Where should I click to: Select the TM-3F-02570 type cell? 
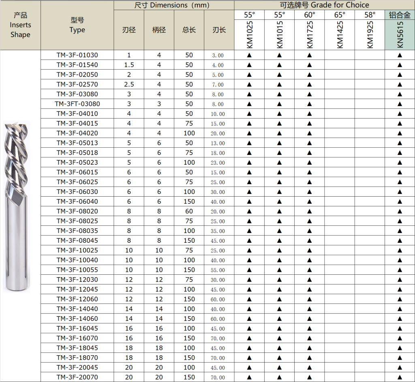tap(77, 85)
